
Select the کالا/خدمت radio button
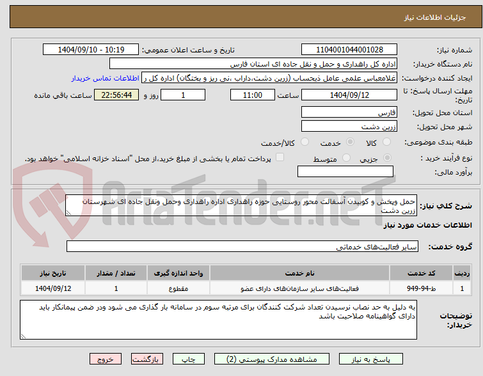pos(305,142)
